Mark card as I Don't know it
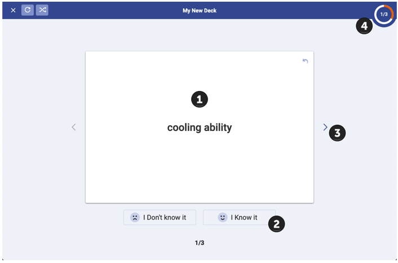 tap(160, 217)
